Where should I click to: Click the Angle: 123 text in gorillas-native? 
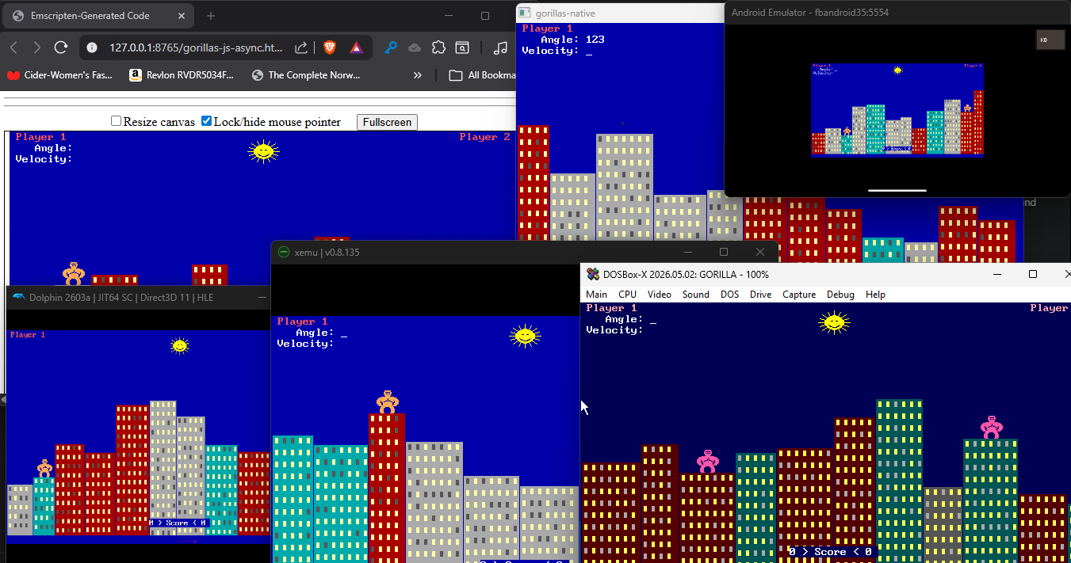click(x=572, y=39)
